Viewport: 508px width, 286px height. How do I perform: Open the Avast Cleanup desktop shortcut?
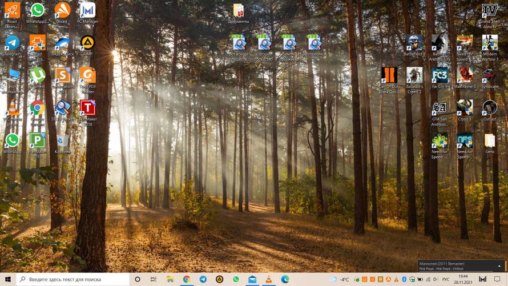click(x=13, y=15)
